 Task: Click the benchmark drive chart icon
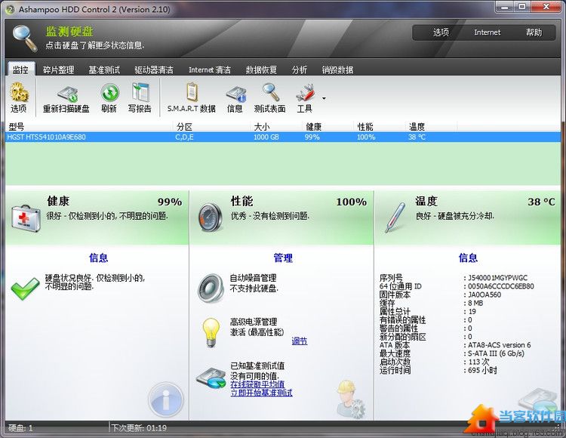[x=211, y=378]
